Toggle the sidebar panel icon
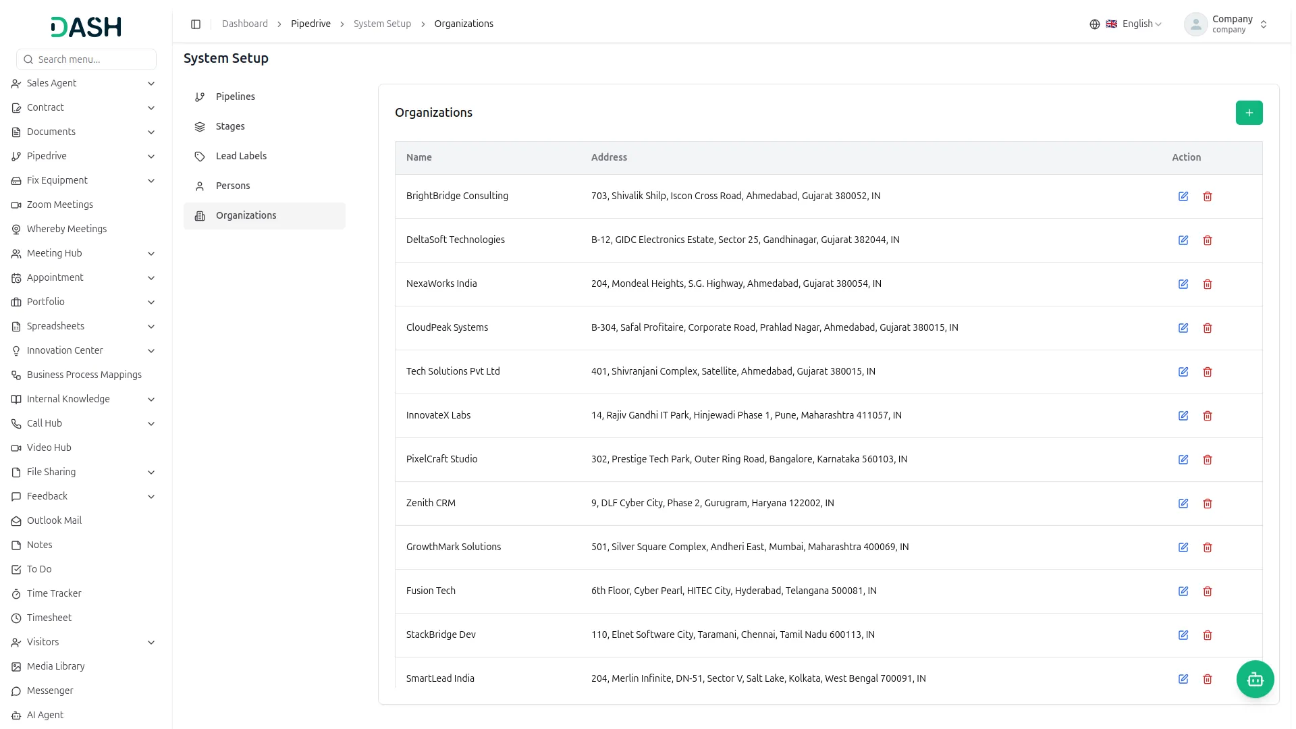 (x=196, y=24)
